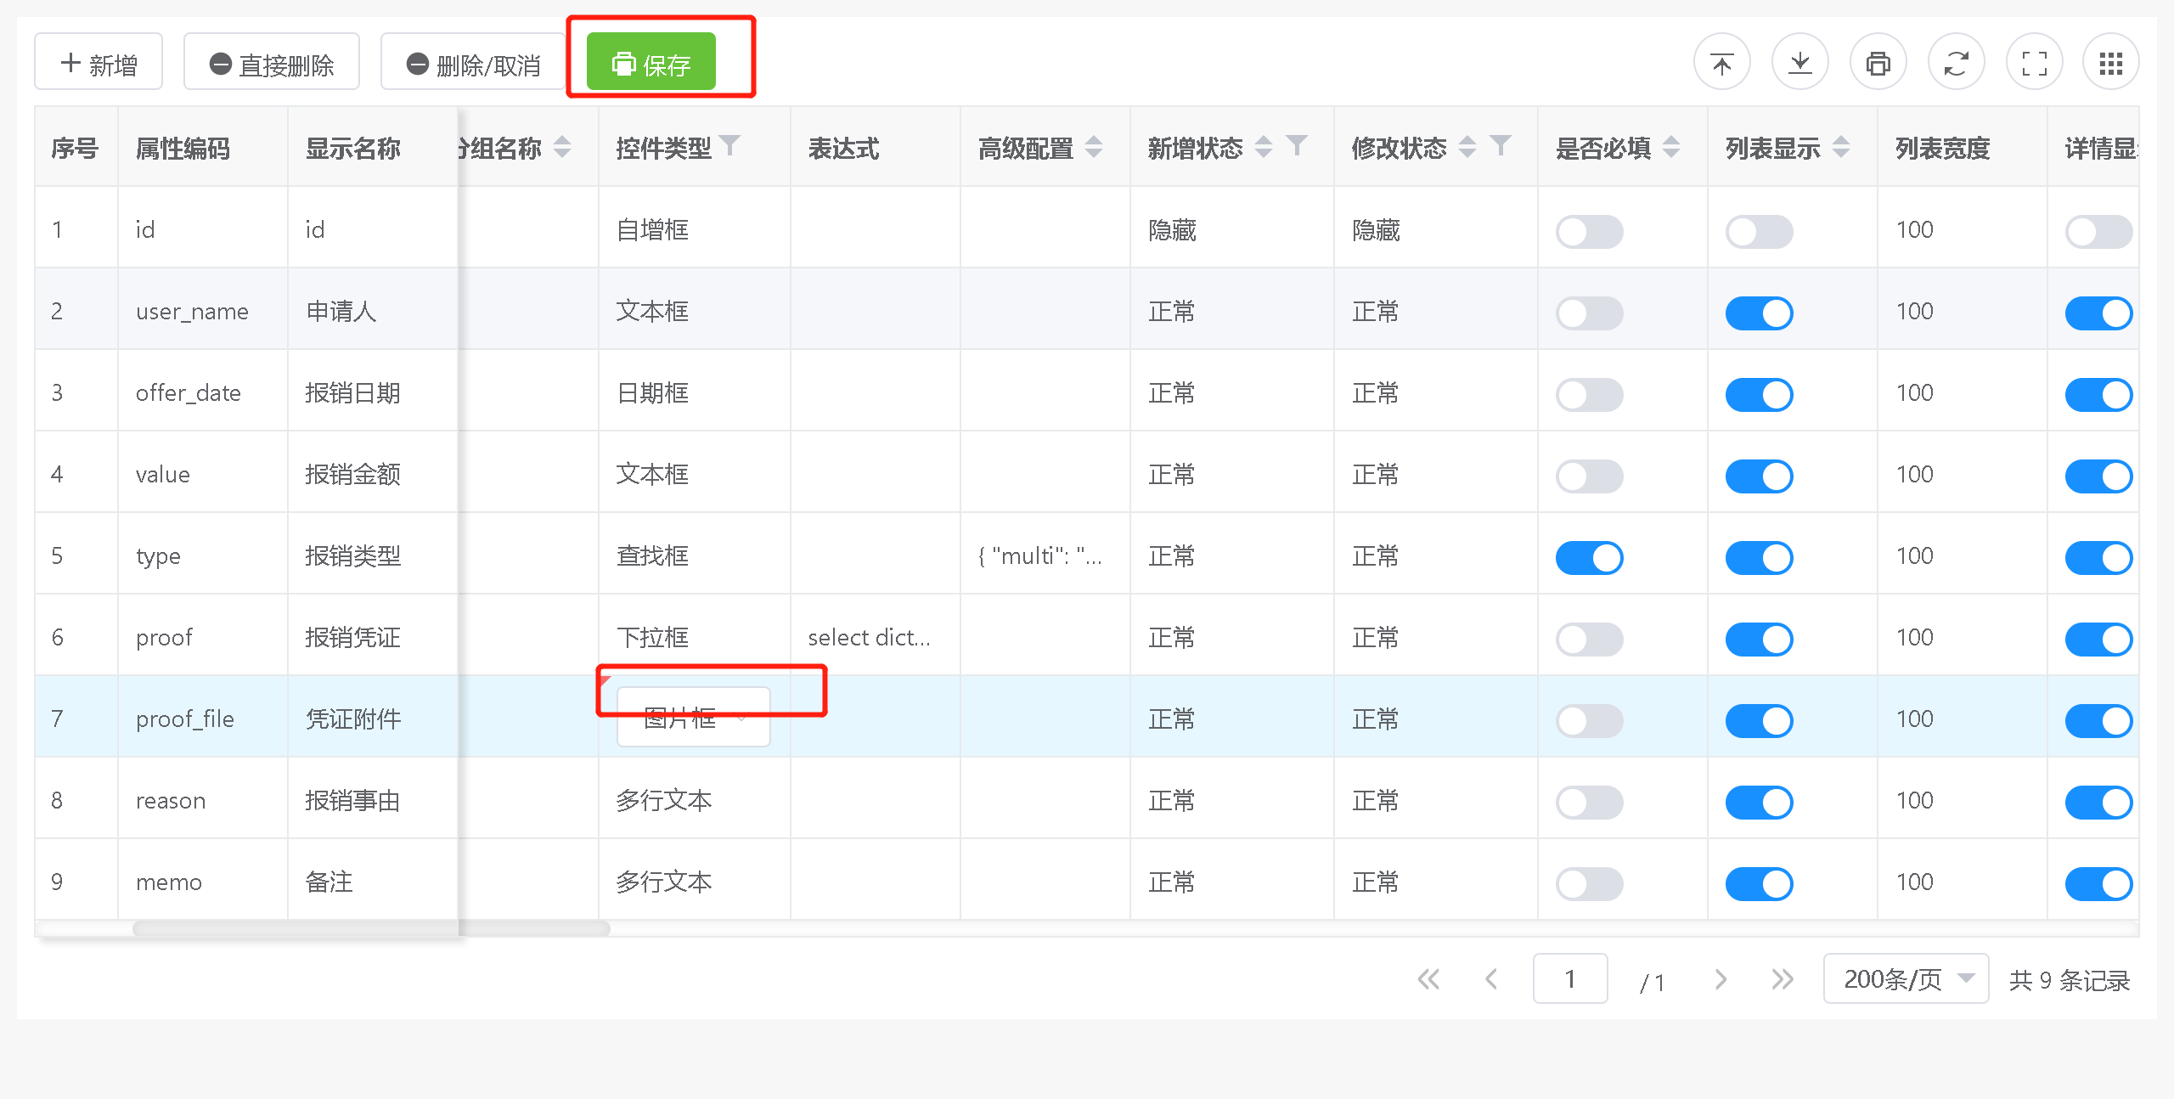Toggle 列表显示 switch for id row
Screen dimensions: 2174x1099
tap(1759, 231)
